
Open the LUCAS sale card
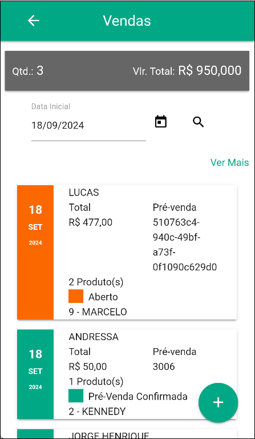click(127, 252)
